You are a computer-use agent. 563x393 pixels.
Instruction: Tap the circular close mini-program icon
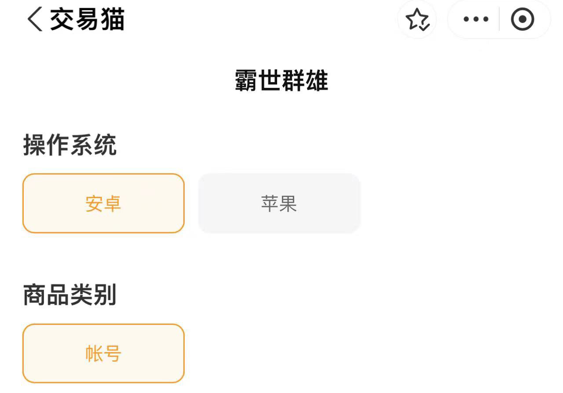pyautogui.click(x=523, y=20)
